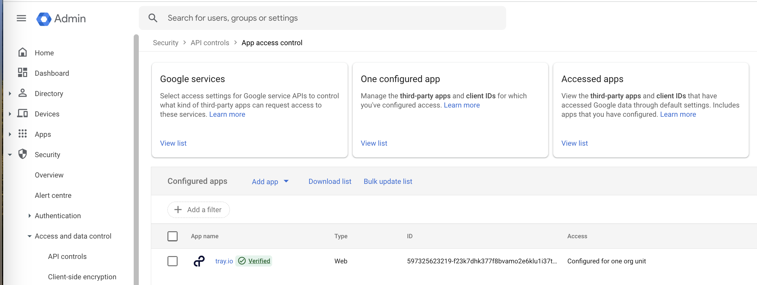The image size is (757, 285).
Task: Click the Download list link
Action: [x=330, y=181]
